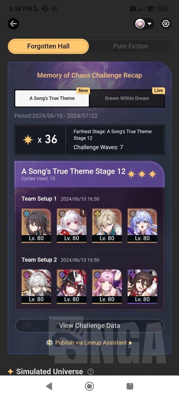Tap the back arrow icon
This screenshot has width=179, height=397.
13,24
